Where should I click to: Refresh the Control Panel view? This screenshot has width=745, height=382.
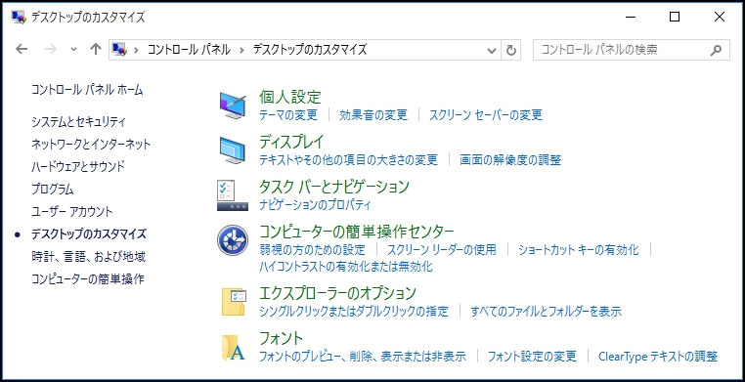[510, 50]
